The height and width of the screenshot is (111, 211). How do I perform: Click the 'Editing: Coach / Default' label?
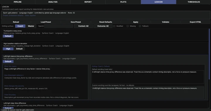click(101, 66)
